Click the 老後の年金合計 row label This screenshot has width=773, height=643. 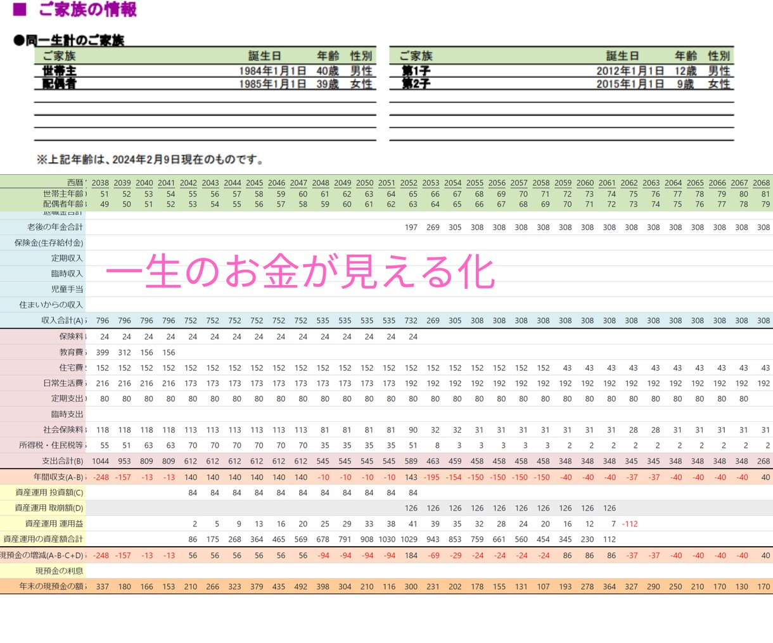coord(55,227)
